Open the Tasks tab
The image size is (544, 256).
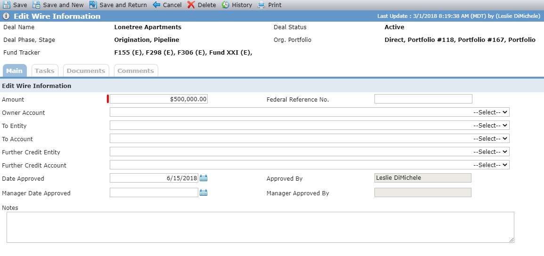click(45, 71)
